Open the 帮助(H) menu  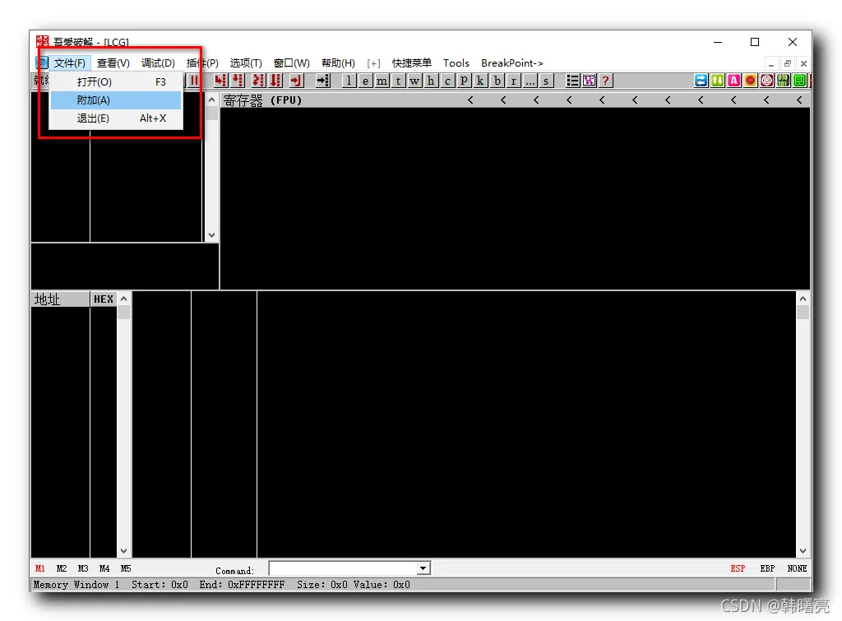click(338, 63)
